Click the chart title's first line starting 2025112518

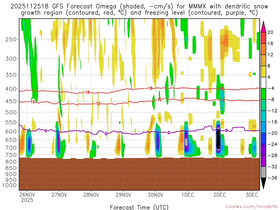(139, 7)
